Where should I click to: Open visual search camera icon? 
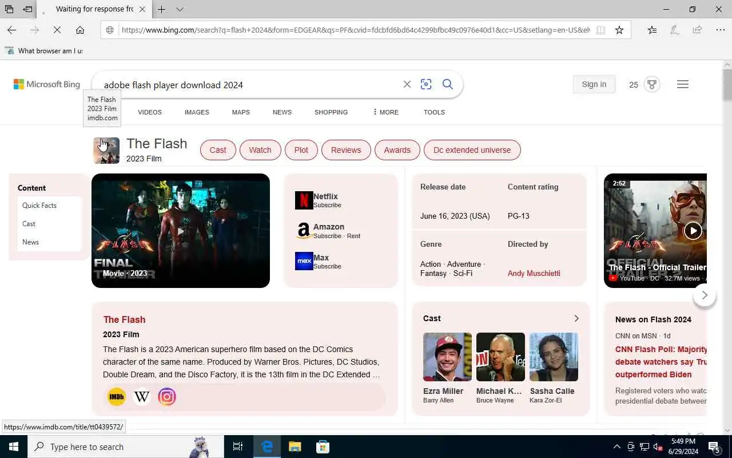426,84
